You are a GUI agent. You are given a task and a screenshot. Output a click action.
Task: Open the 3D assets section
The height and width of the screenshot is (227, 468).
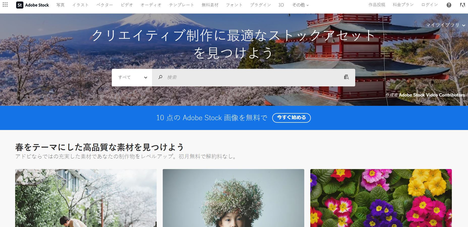[x=281, y=5]
